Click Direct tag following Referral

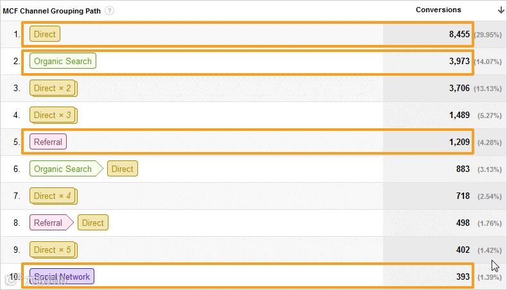click(93, 223)
